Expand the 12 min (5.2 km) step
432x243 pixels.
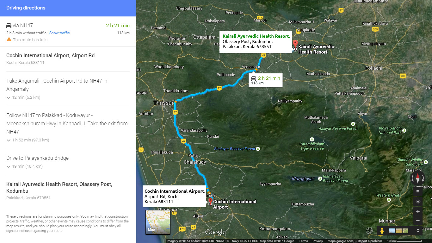(x=23, y=97)
